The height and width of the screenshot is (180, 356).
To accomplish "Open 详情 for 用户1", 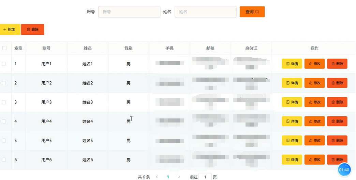I will (292, 64).
